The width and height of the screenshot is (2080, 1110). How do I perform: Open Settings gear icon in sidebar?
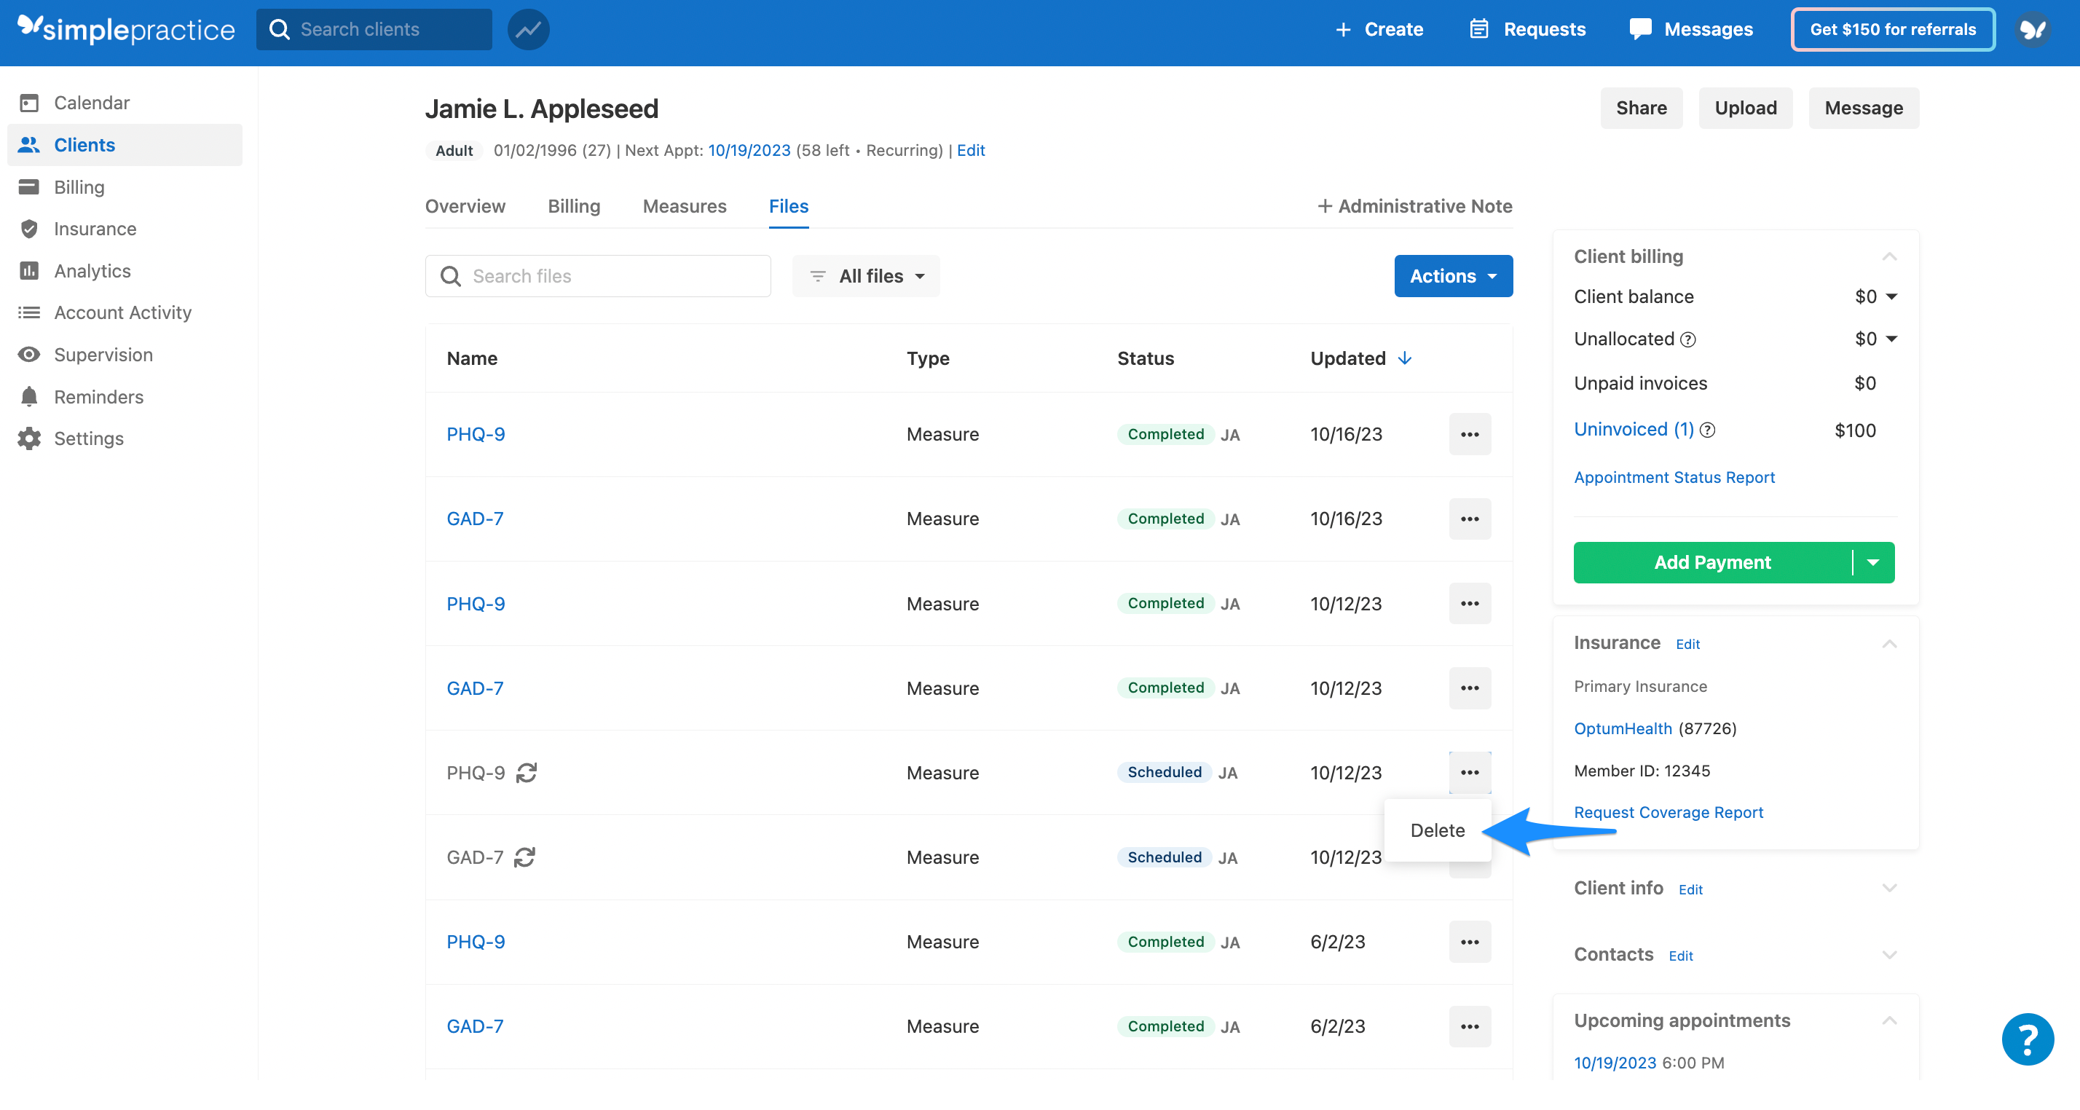pyautogui.click(x=29, y=438)
